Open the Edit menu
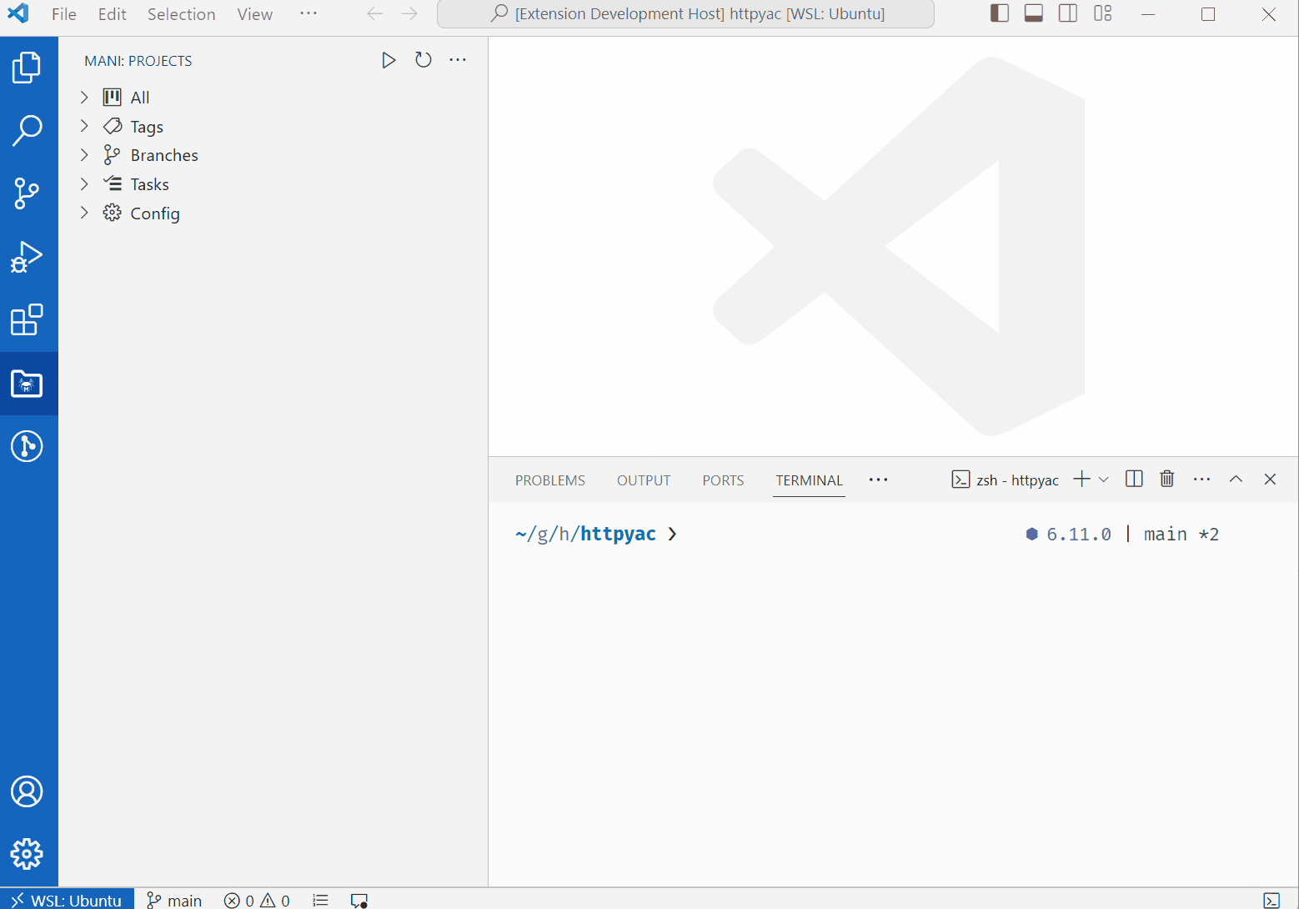Viewport: 1299px width, 909px height. pos(113,14)
